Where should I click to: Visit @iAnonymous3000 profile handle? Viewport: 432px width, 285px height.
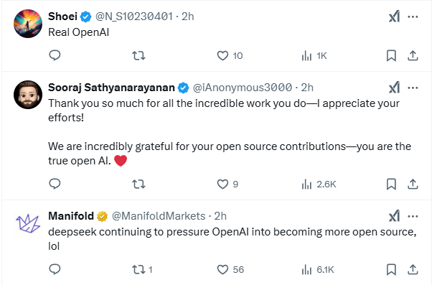tap(243, 88)
